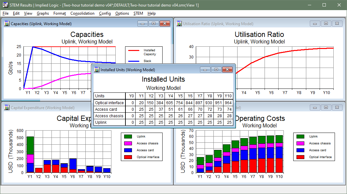
Task: Click the Y10 bar in Operating Costs chart
Action: pyautogui.click(x=279, y=154)
